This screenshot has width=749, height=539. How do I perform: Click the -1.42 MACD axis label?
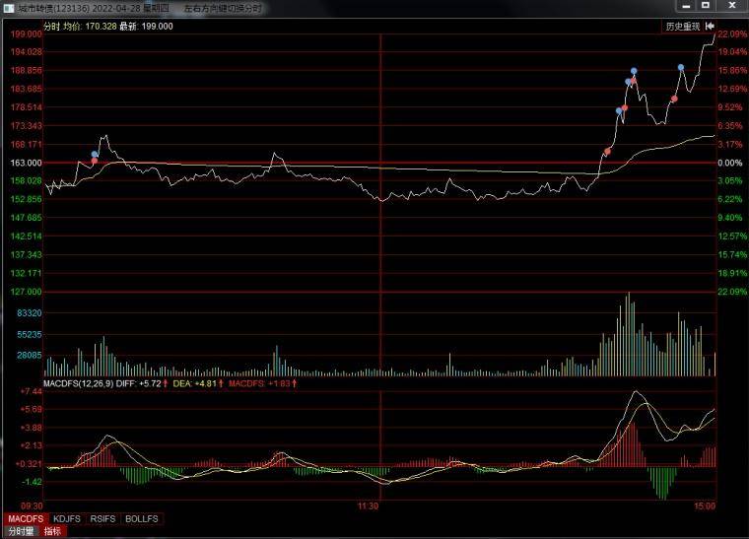(32, 482)
